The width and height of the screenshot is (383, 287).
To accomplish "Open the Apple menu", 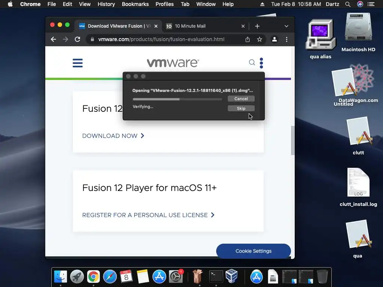I will (10, 4).
